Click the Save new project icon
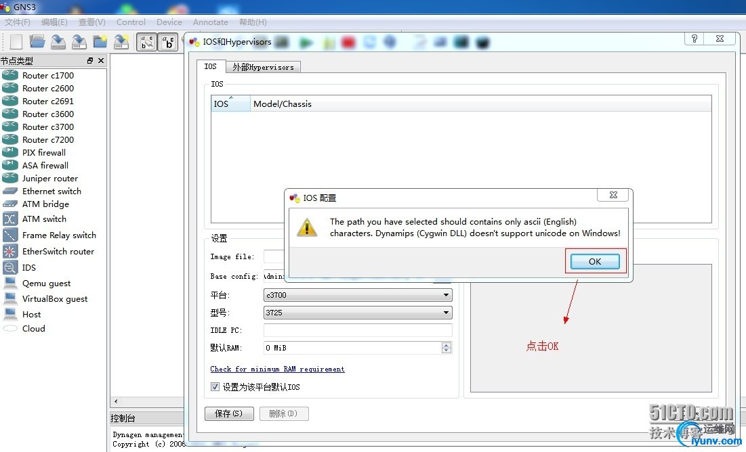This screenshot has height=452, width=746. pos(121,42)
